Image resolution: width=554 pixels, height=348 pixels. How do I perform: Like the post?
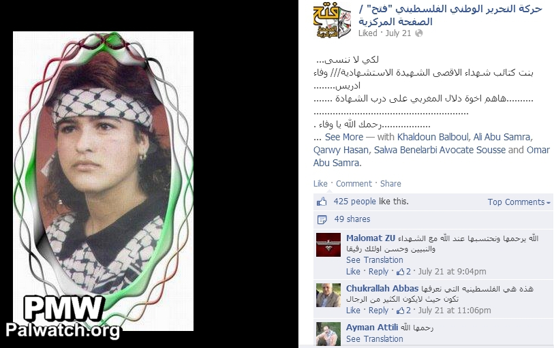click(x=320, y=184)
